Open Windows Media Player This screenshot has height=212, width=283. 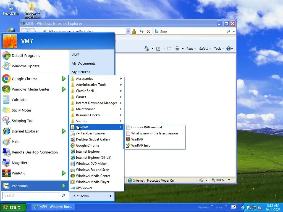coord(96,182)
